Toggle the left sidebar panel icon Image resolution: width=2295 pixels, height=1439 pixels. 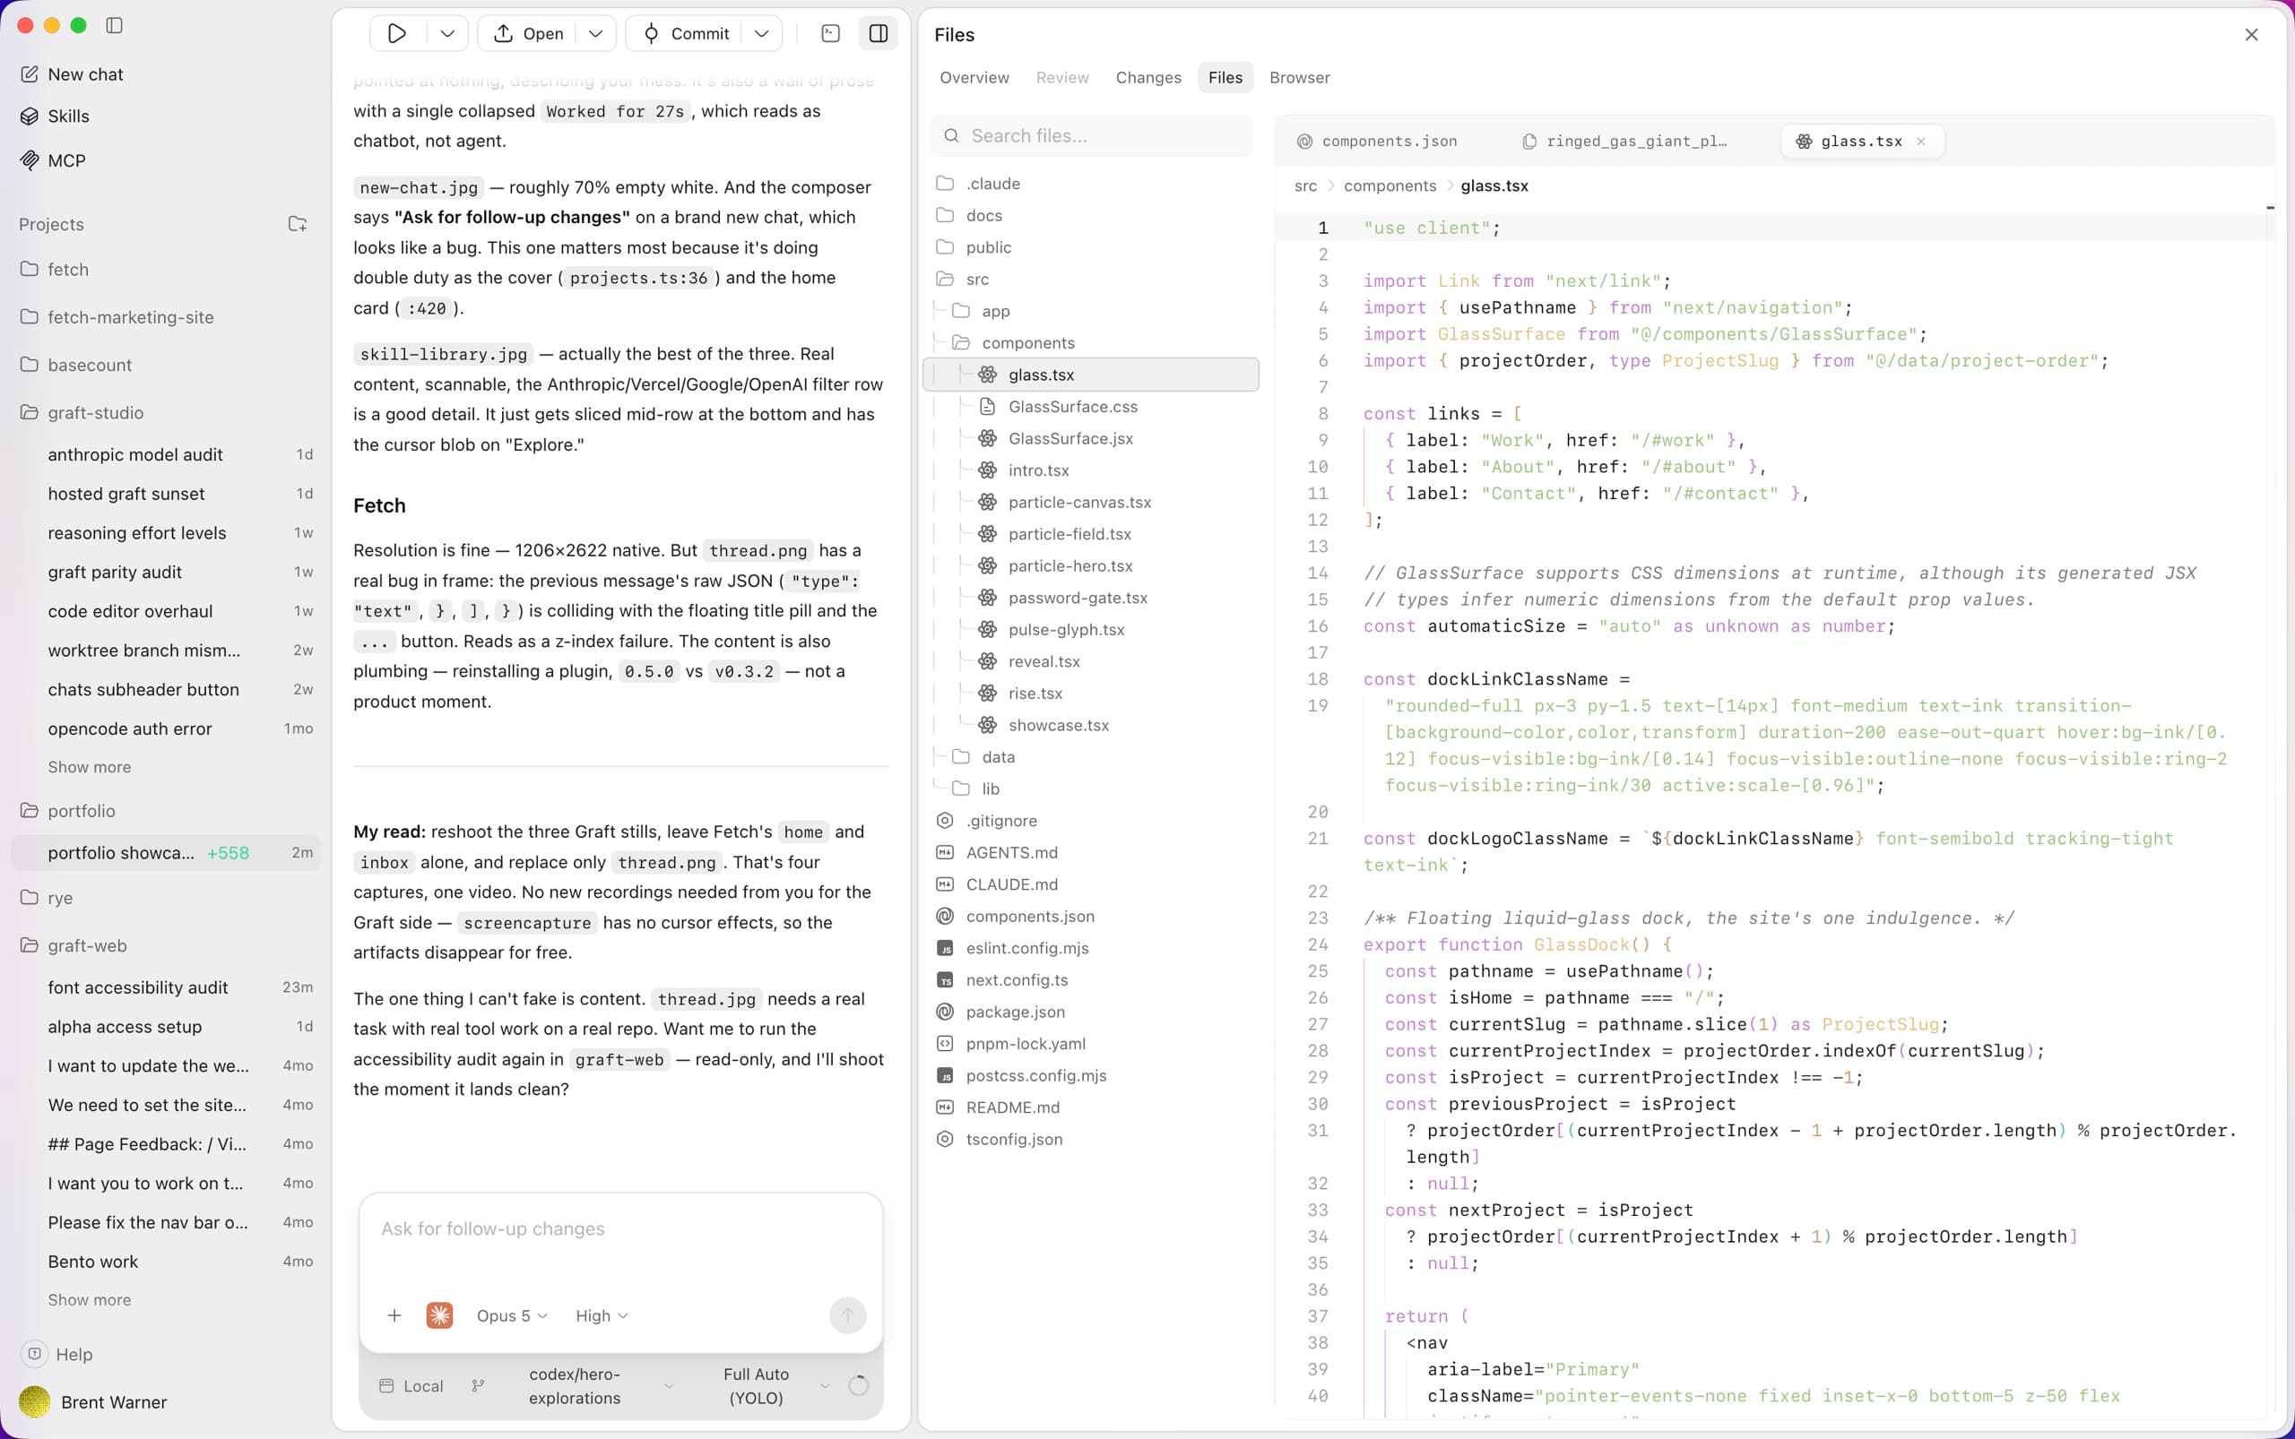pos(114,26)
